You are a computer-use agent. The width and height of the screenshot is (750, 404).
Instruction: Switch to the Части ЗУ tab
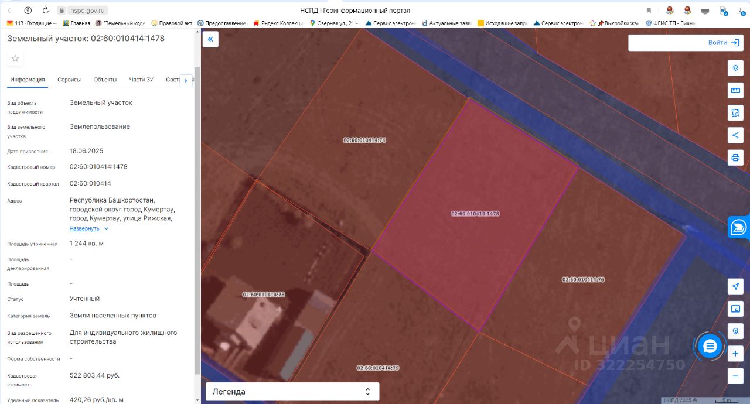tap(141, 80)
